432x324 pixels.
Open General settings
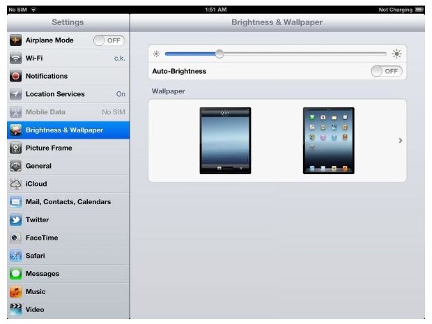68,166
